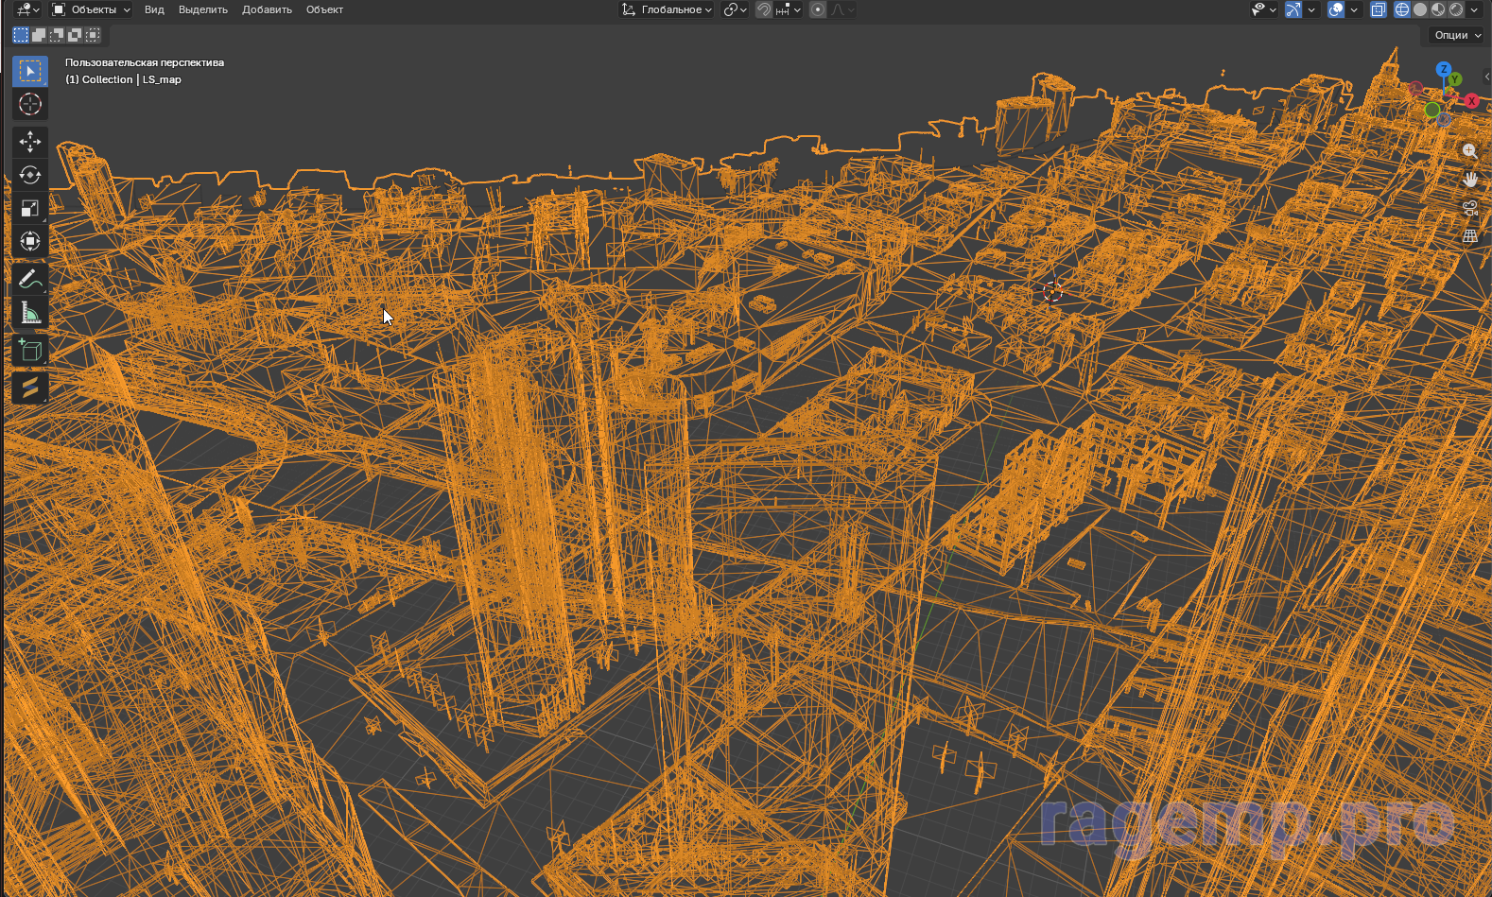Expand the sidebar with the arrow tab
The height and width of the screenshot is (897, 1492).
coord(1486,77)
